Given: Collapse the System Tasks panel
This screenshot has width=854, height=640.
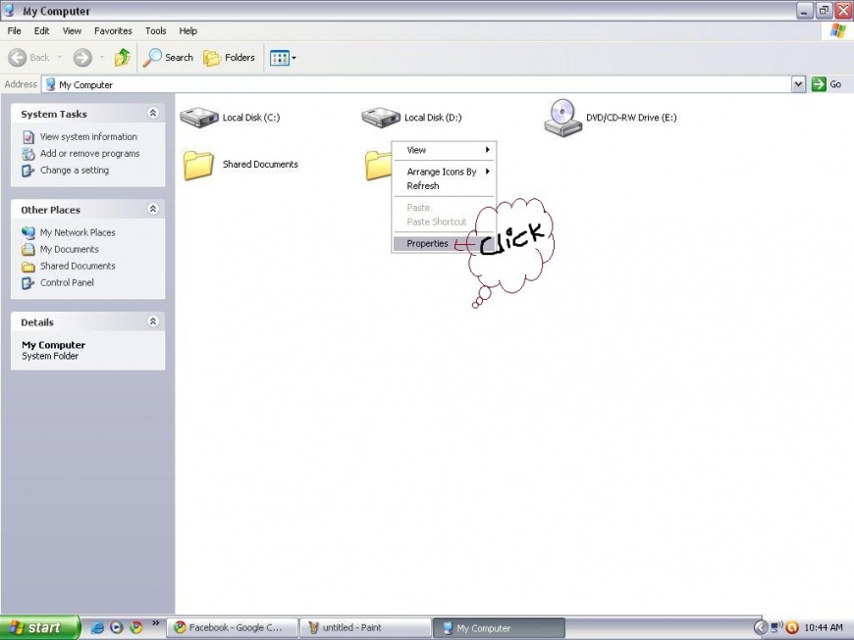Looking at the screenshot, I should point(152,114).
